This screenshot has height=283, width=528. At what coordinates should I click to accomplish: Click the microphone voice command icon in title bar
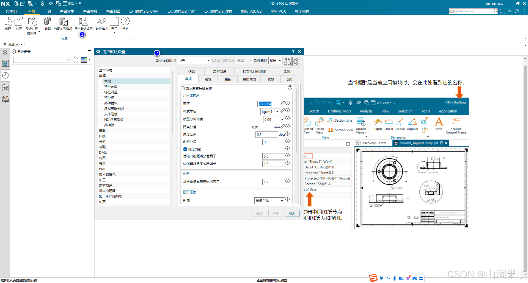click(42, 4)
